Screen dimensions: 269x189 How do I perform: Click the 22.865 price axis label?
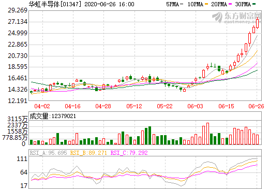click(18, 45)
